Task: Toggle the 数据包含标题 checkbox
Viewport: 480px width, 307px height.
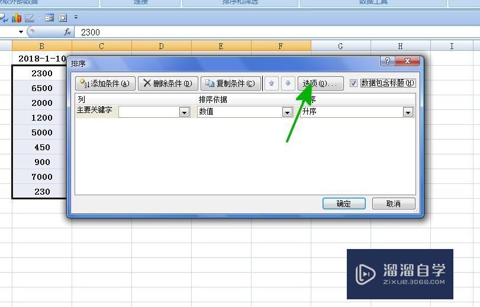Action: (x=353, y=83)
